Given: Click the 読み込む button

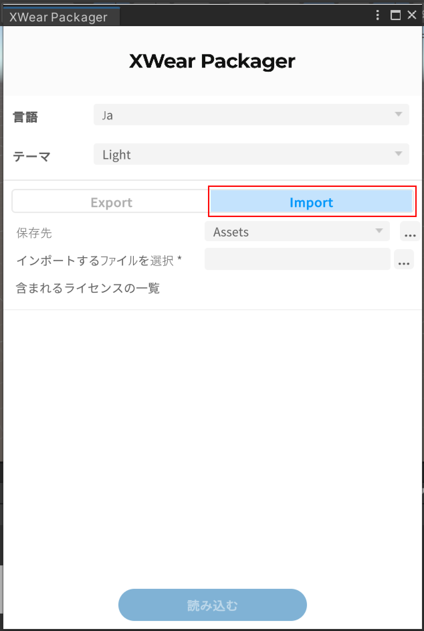Looking at the screenshot, I should tap(212, 605).
